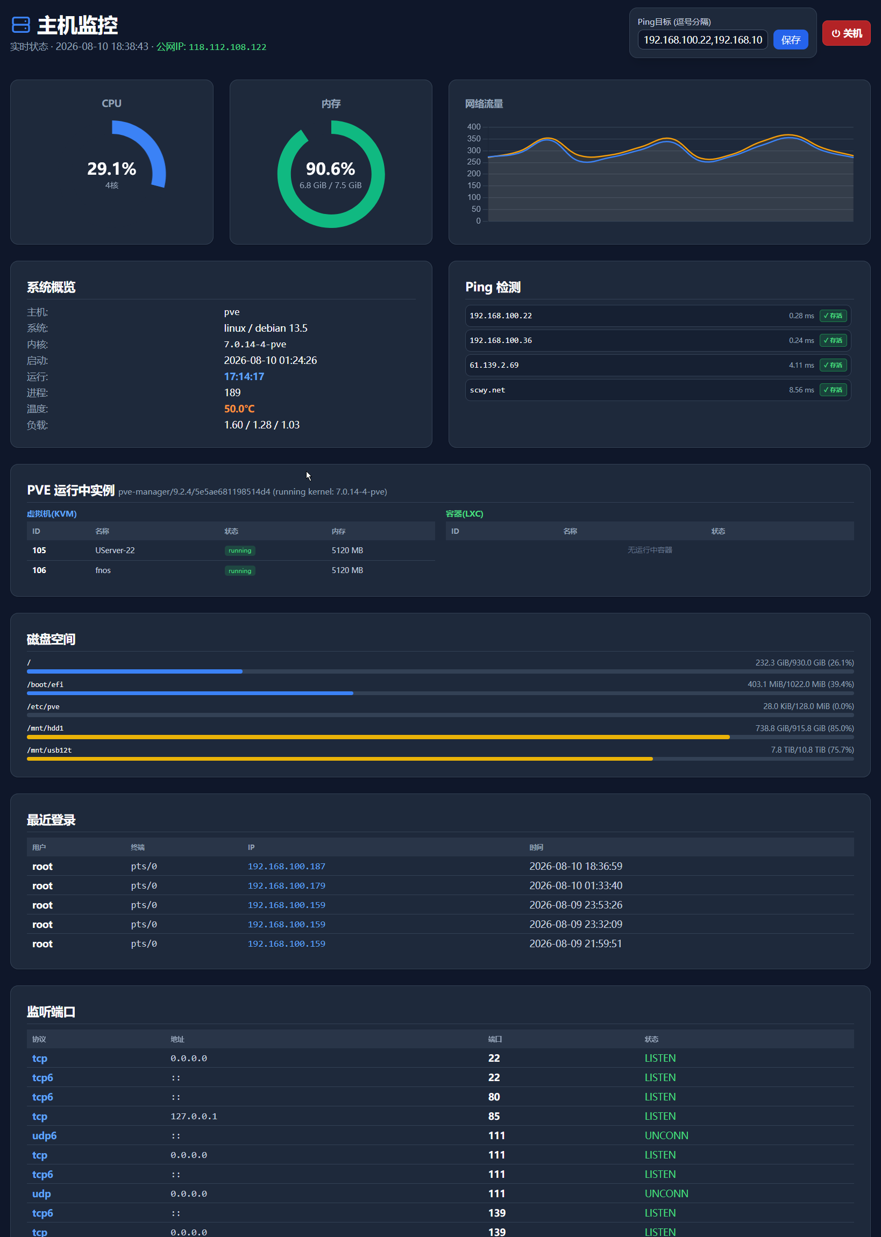The width and height of the screenshot is (881, 1237).
Task: Click the red 关机 shutdown button
Action: (846, 33)
